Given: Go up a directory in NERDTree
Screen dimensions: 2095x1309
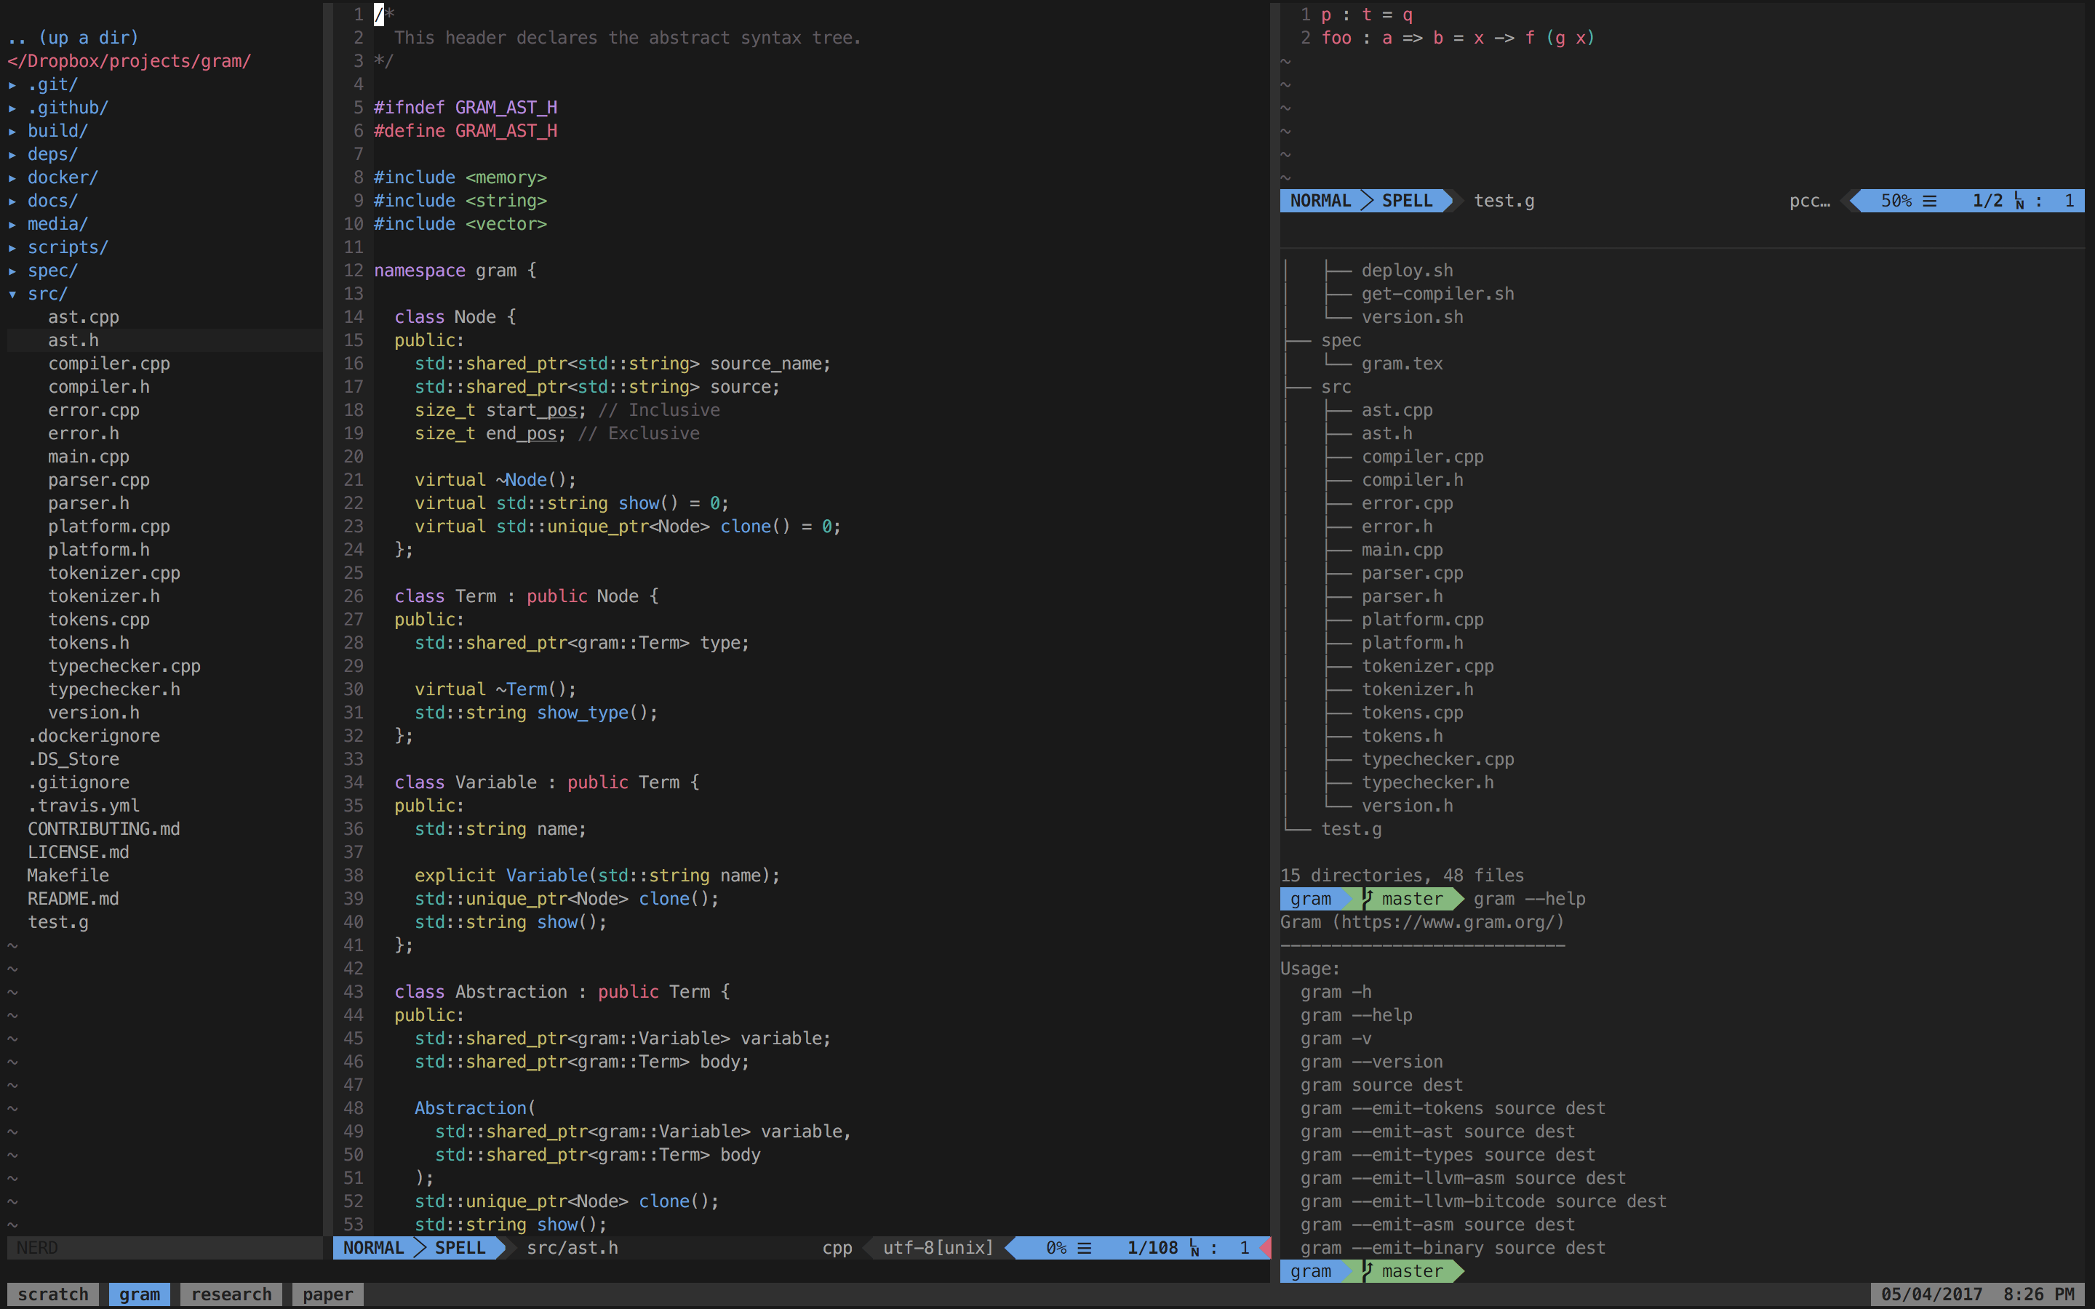Looking at the screenshot, I should point(73,38).
